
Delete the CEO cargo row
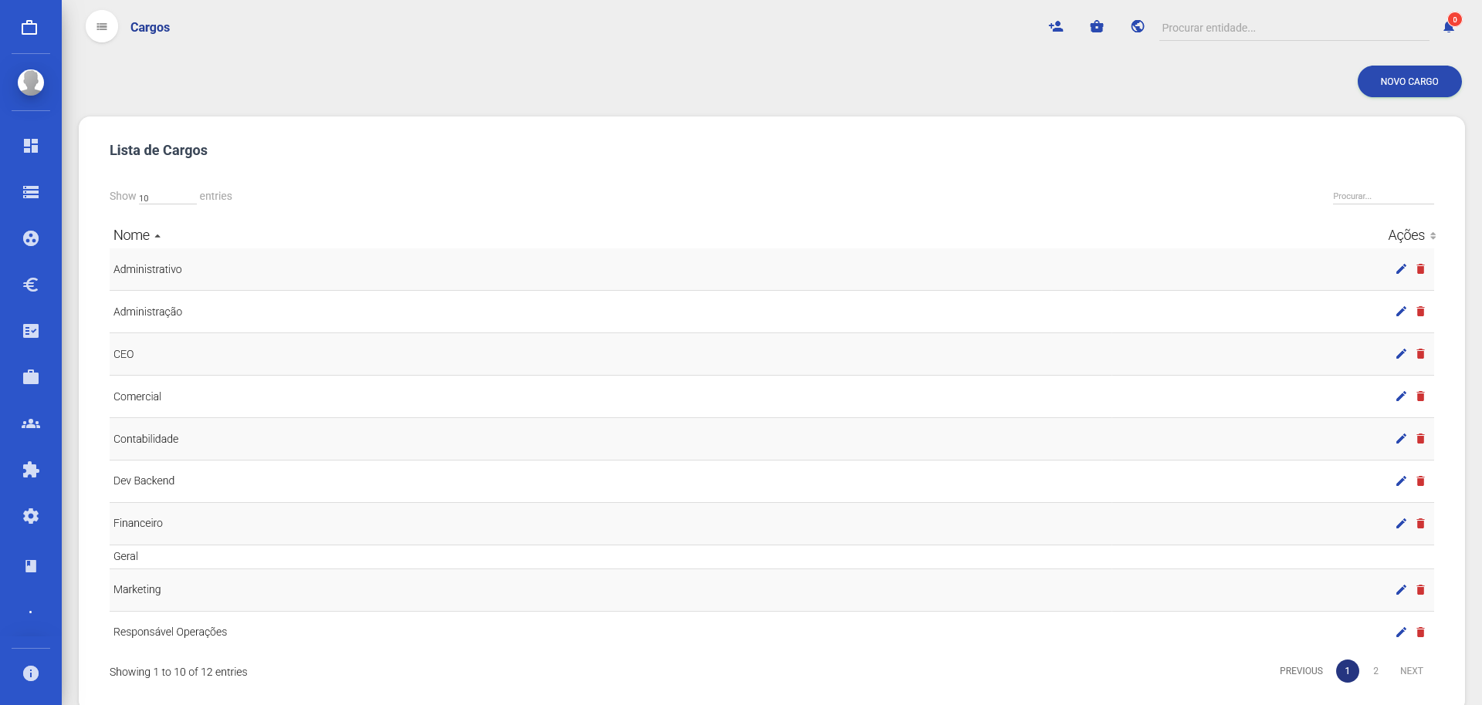click(1420, 354)
